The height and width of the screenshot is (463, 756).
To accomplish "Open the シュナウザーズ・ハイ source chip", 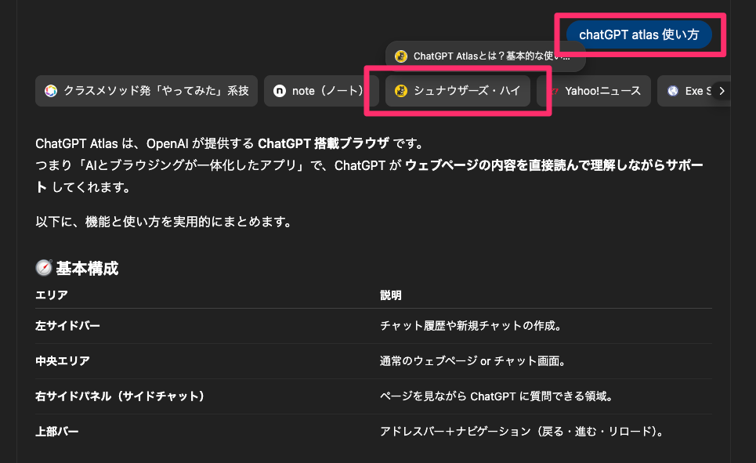I will tap(458, 91).
